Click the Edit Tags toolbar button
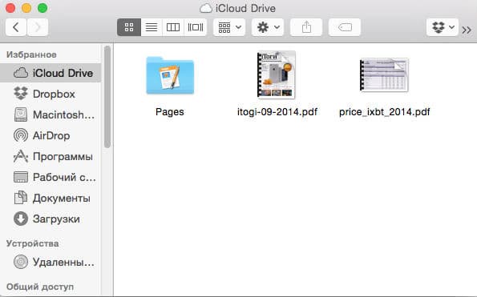The width and height of the screenshot is (477, 297). pos(345,27)
